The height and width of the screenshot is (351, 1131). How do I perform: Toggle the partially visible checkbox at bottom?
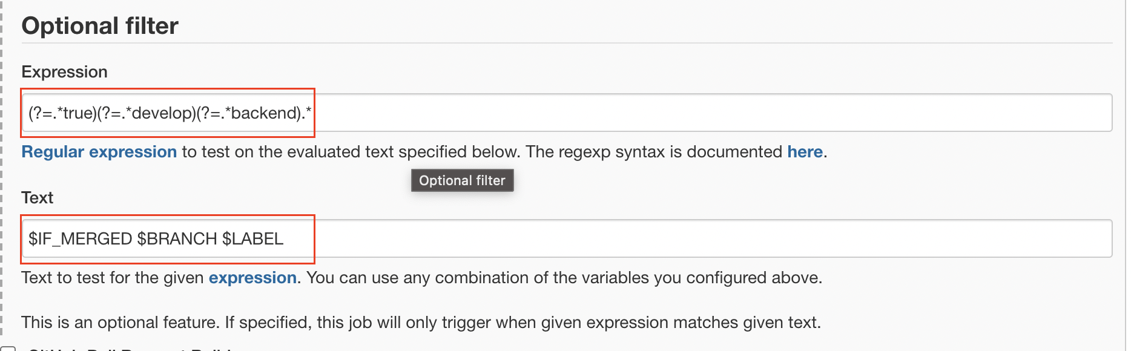coord(8,348)
